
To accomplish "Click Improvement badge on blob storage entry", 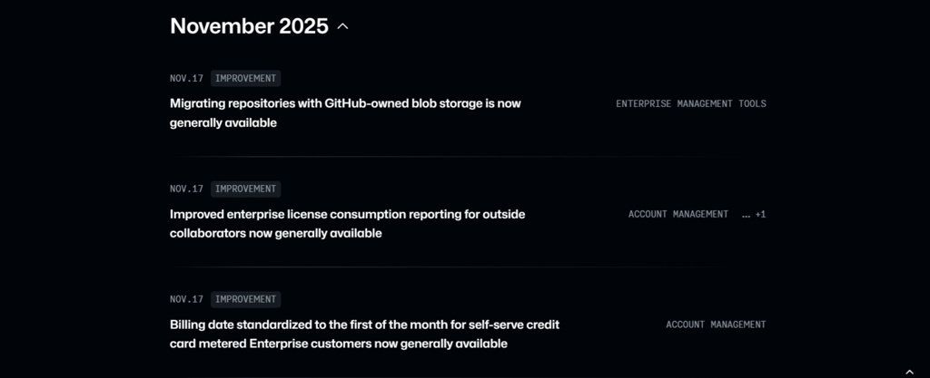I will [x=245, y=78].
